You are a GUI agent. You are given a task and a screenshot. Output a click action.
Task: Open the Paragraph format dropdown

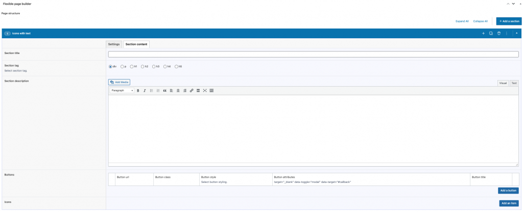(x=122, y=91)
